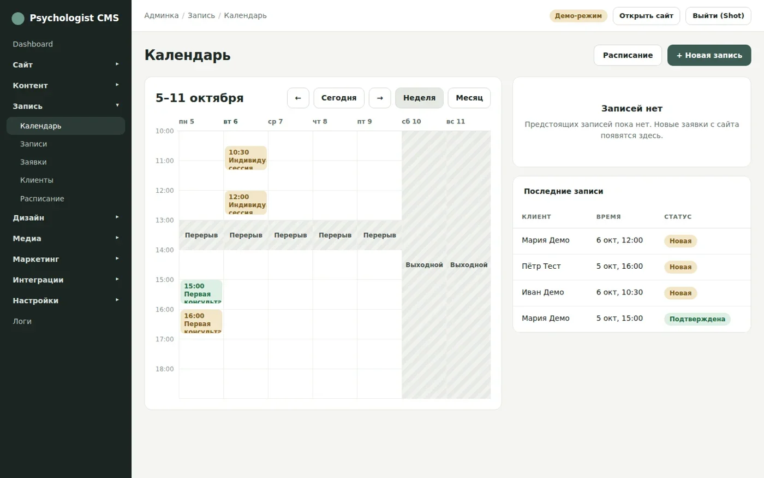Click the 5 окт, 15:00 time cell
Screen dimensions: 764x478
pos(619,318)
